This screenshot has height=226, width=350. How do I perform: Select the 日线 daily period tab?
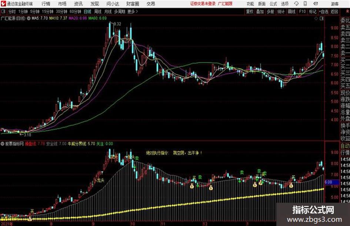87,12
